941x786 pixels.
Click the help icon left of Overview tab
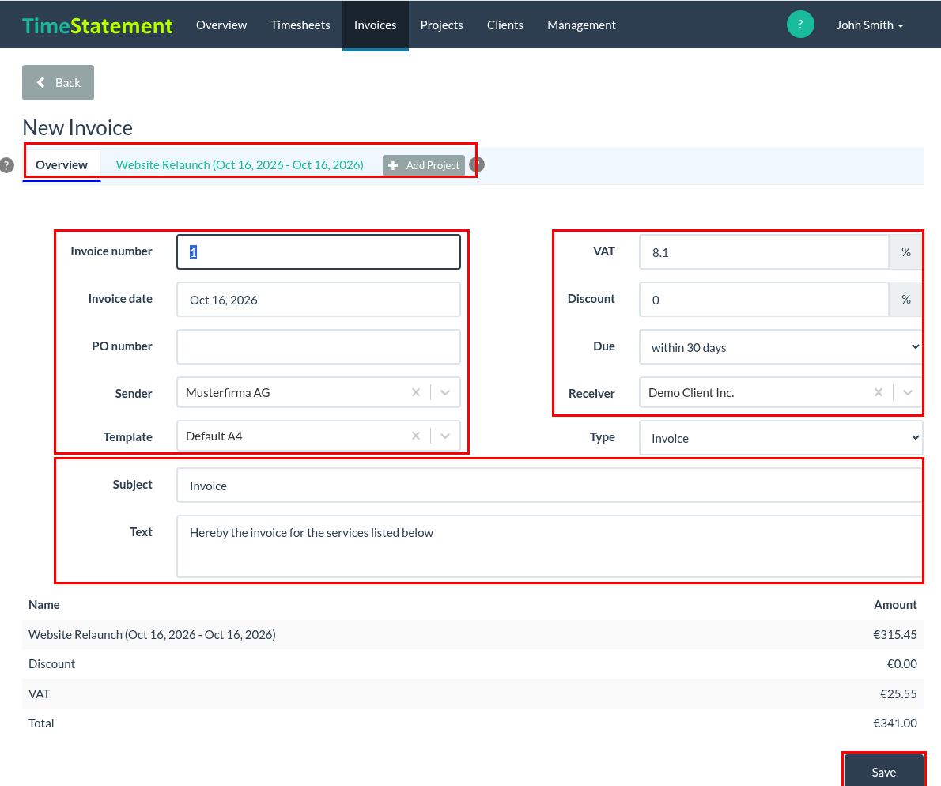6,165
